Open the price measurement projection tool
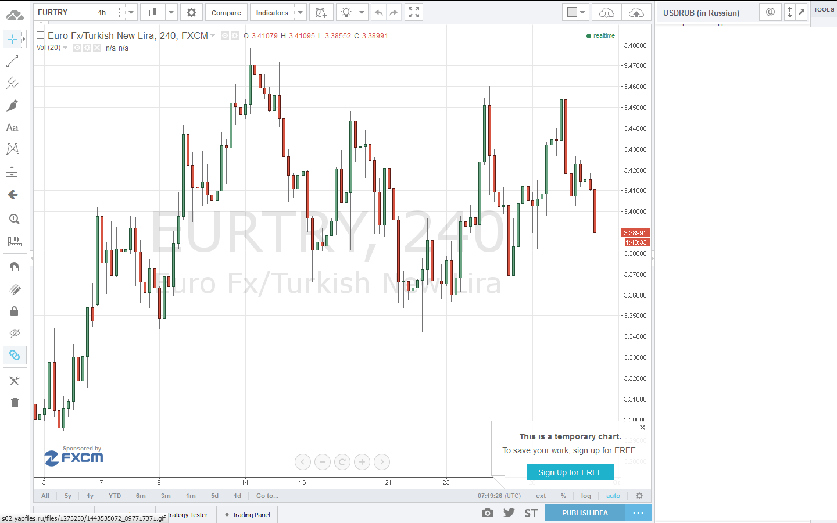The height and width of the screenshot is (523, 837). pyautogui.click(x=12, y=171)
